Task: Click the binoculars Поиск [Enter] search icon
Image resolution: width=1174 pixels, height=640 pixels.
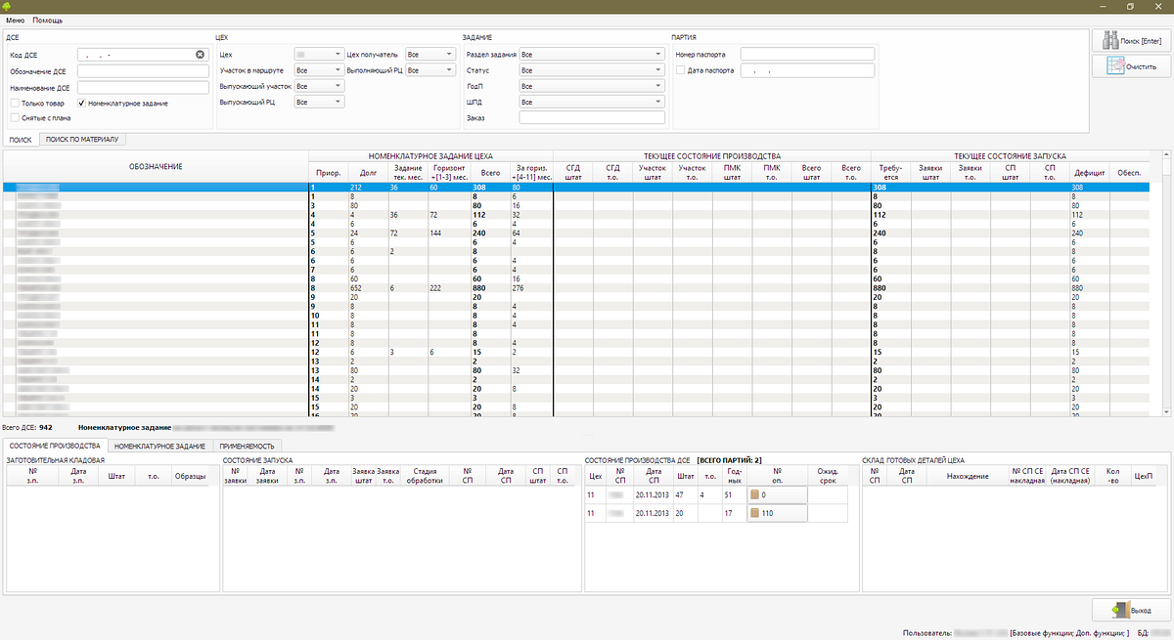Action: coord(1112,41)
